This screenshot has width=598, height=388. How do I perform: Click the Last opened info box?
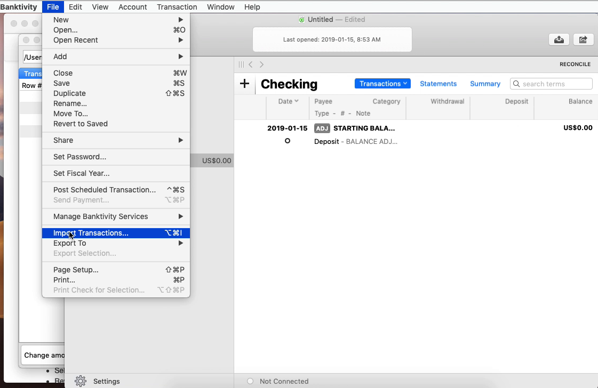click(x=332, y=39)
